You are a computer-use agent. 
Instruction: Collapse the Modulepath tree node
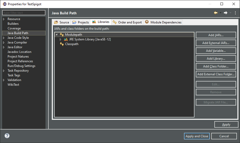tap(56, 34)
